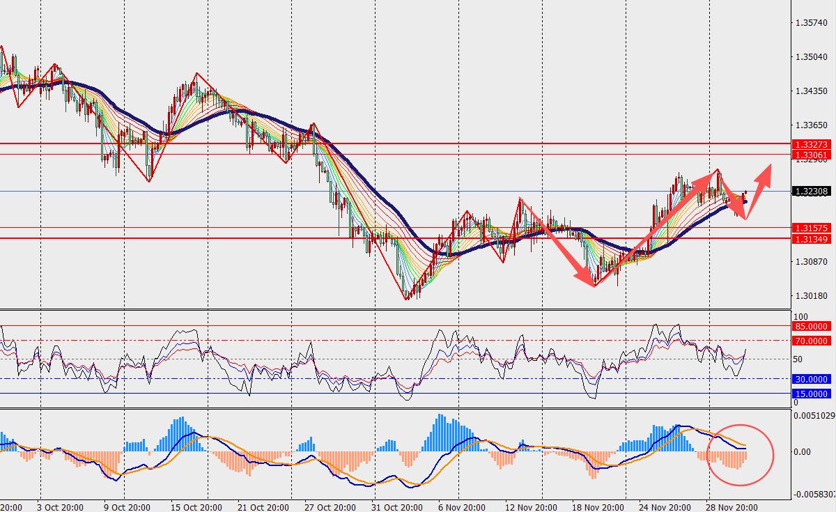Click the 70.0000 oscillator level label
Viewport: 836px width, 512px height.
pos(812,341)
